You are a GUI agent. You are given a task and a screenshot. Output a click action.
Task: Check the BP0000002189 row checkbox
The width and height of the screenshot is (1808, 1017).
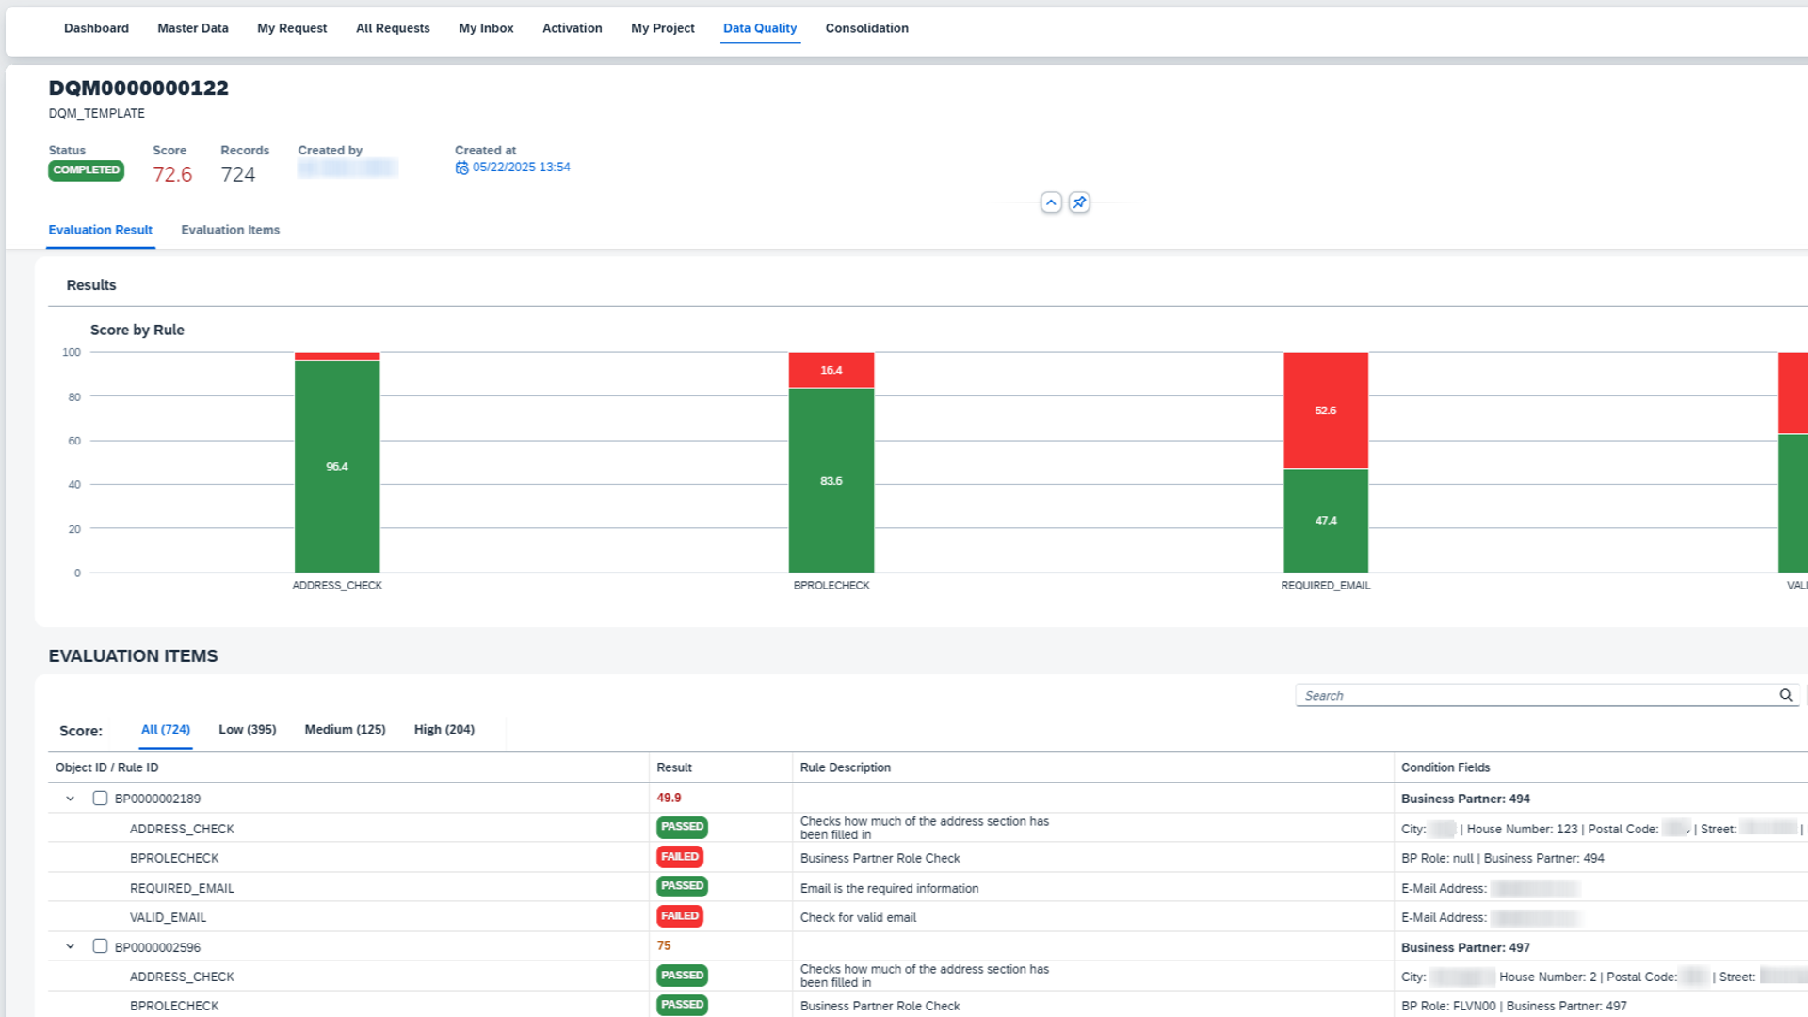click(100, 799)
